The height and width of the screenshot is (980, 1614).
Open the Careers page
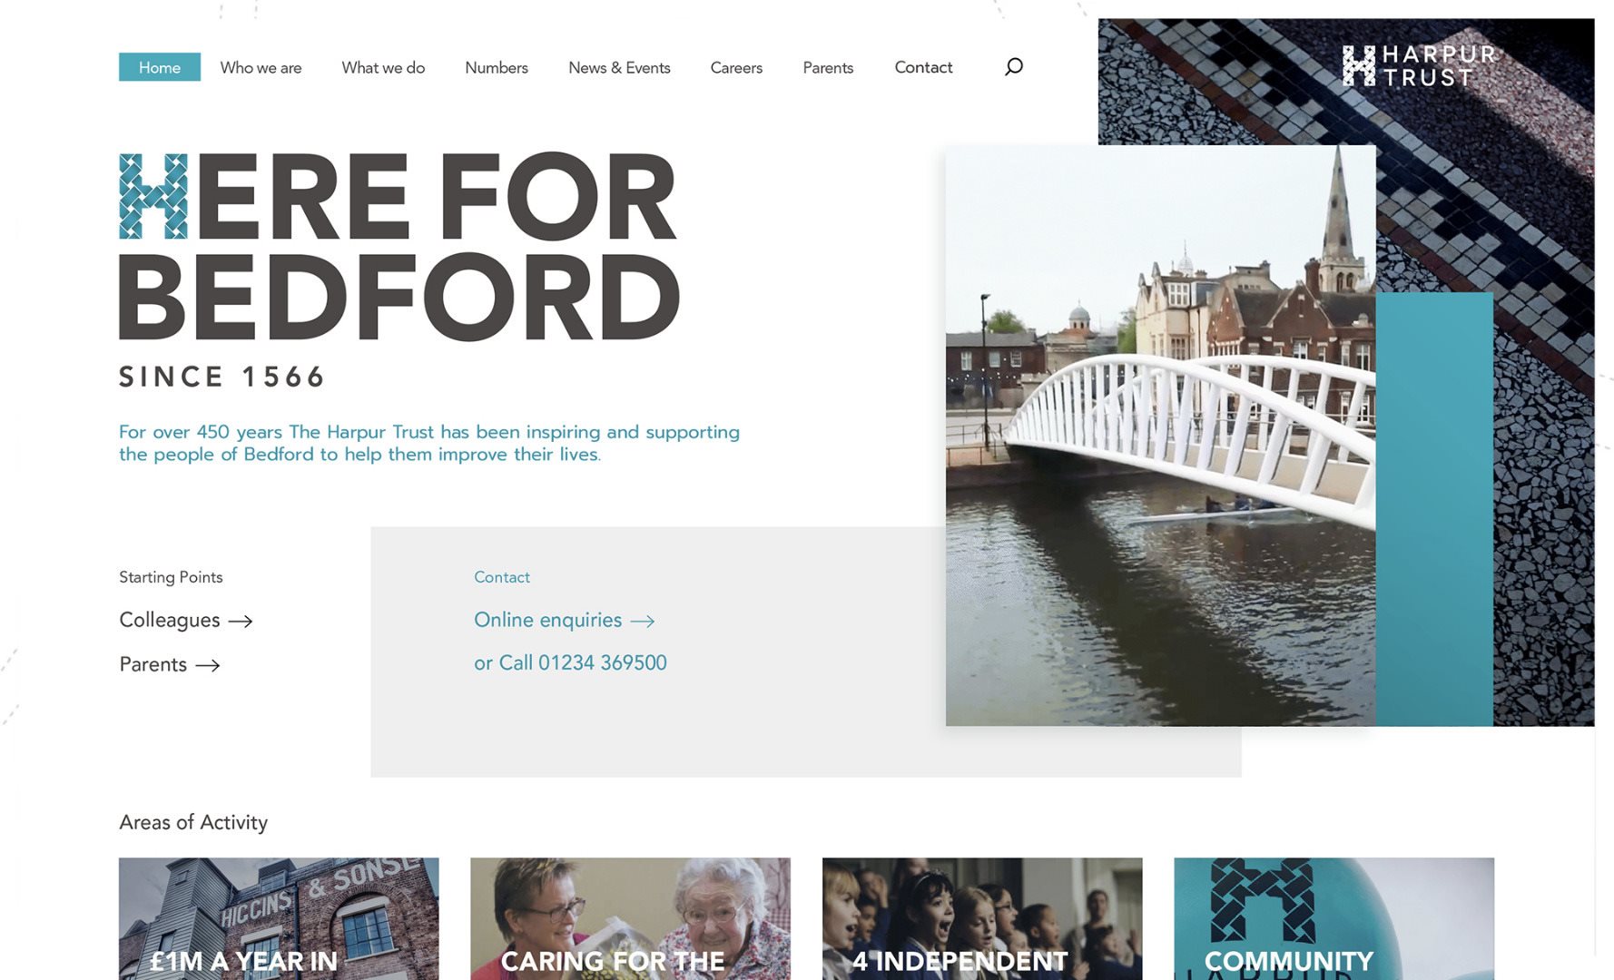[736, 68]
